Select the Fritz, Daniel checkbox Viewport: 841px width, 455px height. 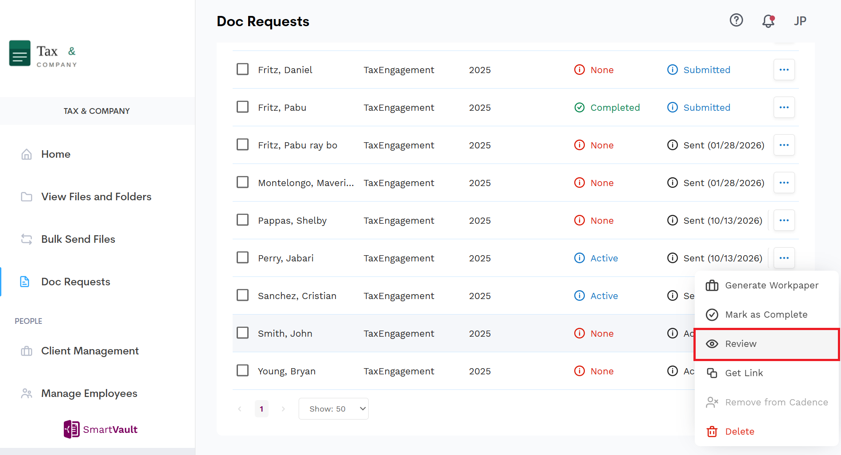pos(242,69)
